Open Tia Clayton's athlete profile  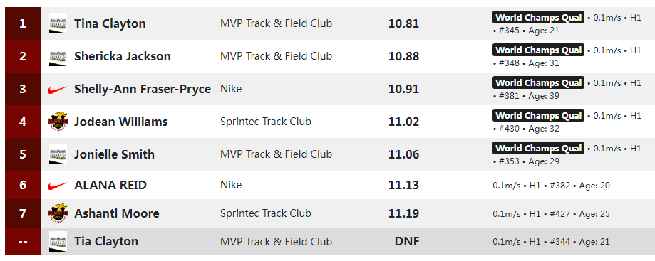[106, 242]
